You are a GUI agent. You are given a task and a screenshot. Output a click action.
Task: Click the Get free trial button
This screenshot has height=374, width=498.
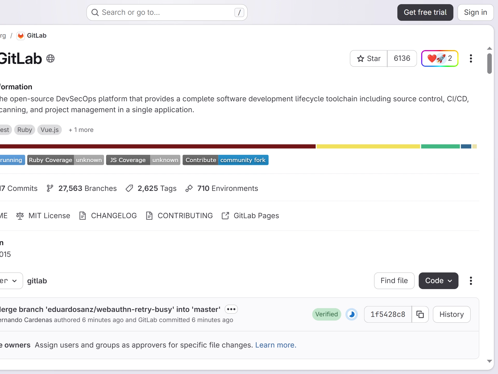[x=425, y=12]
